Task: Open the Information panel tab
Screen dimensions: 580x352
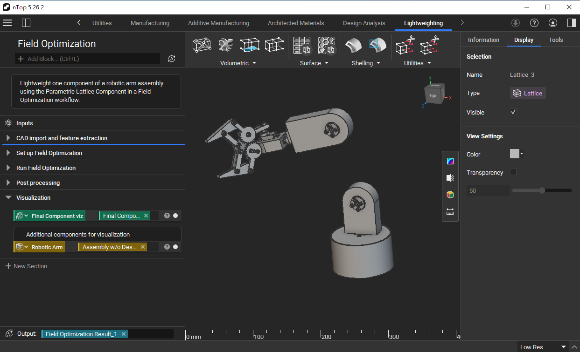Action: [483, 40]
